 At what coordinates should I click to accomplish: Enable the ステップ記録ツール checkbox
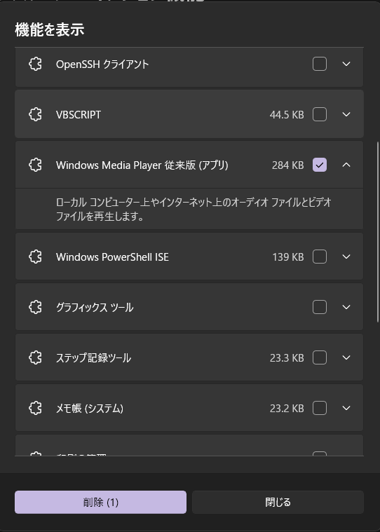pyautogui.click(x=320, y=357)
